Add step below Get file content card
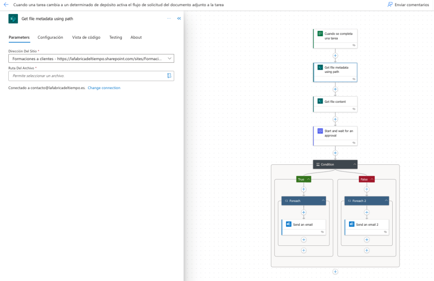This screenshot has width=434, height=281. pos(335,119)
